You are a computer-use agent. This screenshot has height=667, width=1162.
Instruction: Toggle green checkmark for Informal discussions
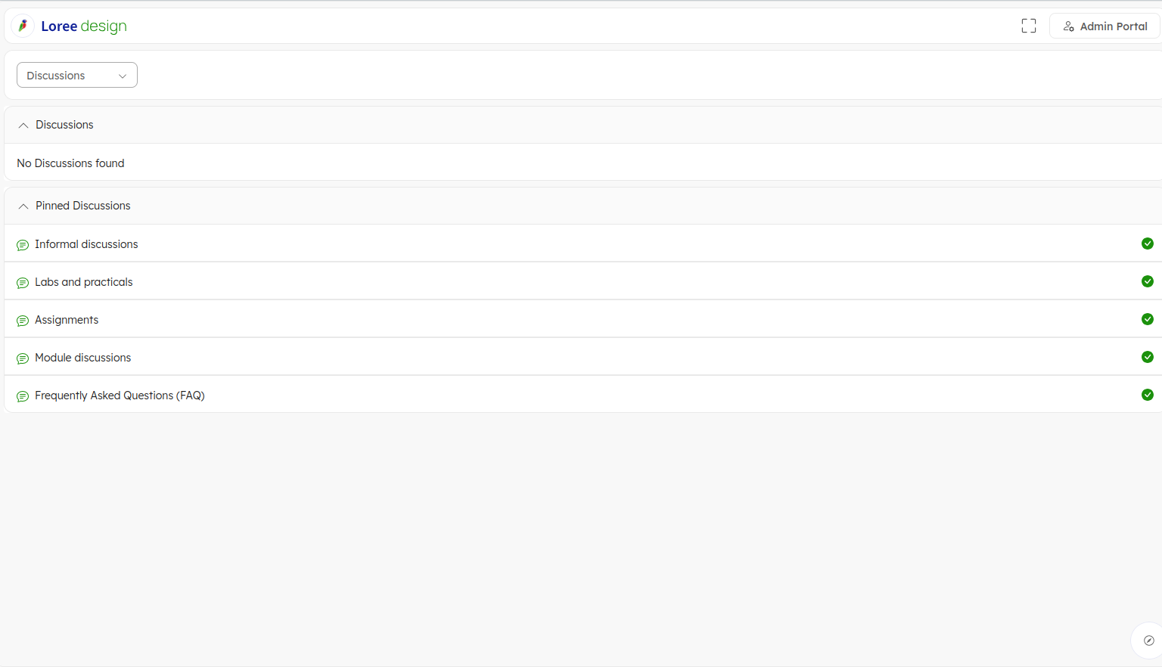(1147, 244)
